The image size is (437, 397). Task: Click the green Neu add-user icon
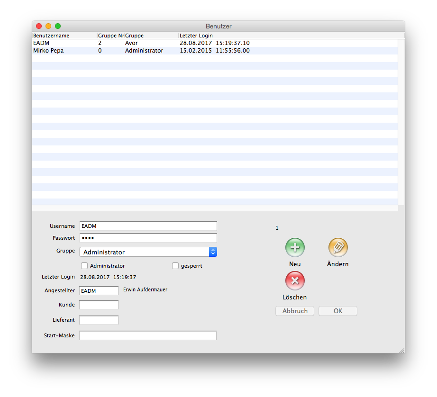295,247
